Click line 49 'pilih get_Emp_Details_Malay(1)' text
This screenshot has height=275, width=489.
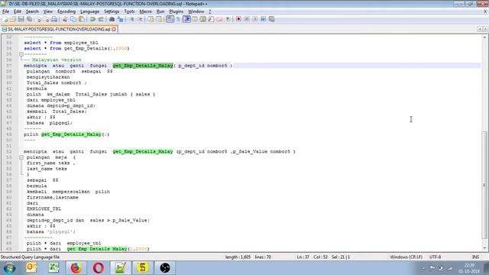pos(66,134)
